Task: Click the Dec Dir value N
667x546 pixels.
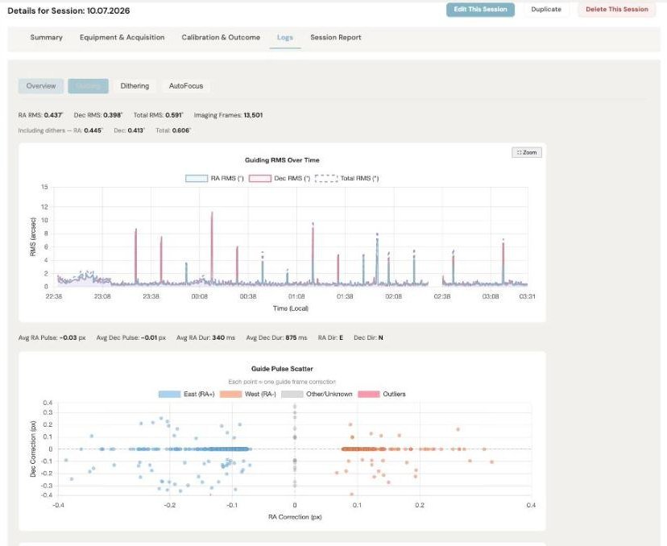Action: pos(381,337)
